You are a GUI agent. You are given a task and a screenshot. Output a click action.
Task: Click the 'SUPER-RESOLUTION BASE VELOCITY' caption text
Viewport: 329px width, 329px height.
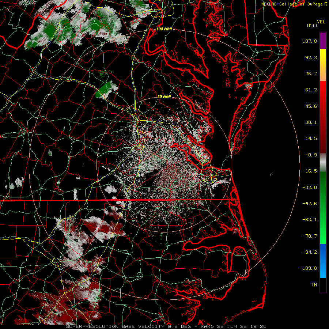click(115, 326)
